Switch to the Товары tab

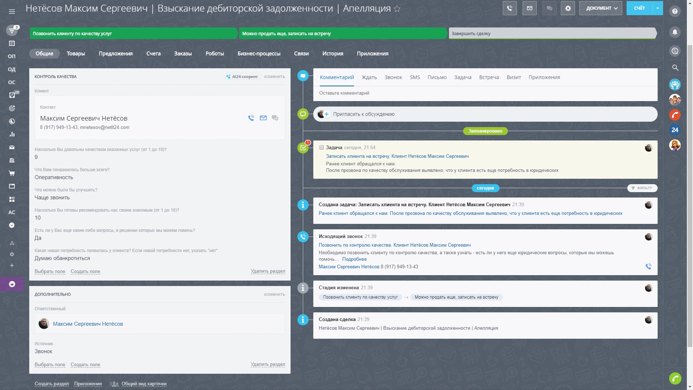(x=76, y=53)
